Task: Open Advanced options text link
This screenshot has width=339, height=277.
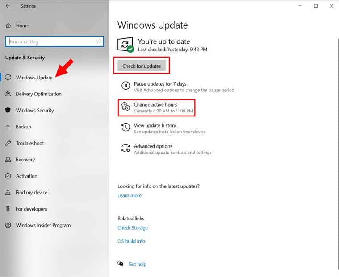Action: 153,146
